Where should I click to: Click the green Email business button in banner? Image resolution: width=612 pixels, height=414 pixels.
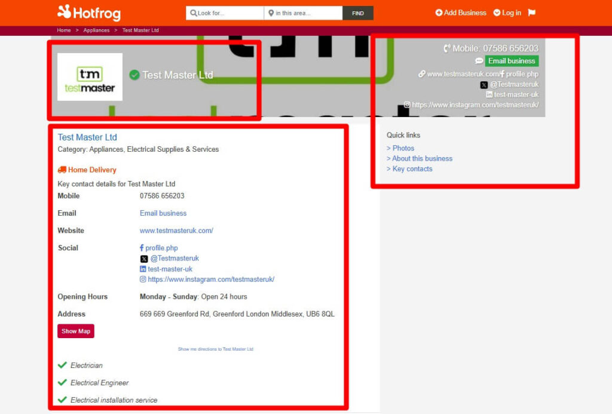[512, 61]
